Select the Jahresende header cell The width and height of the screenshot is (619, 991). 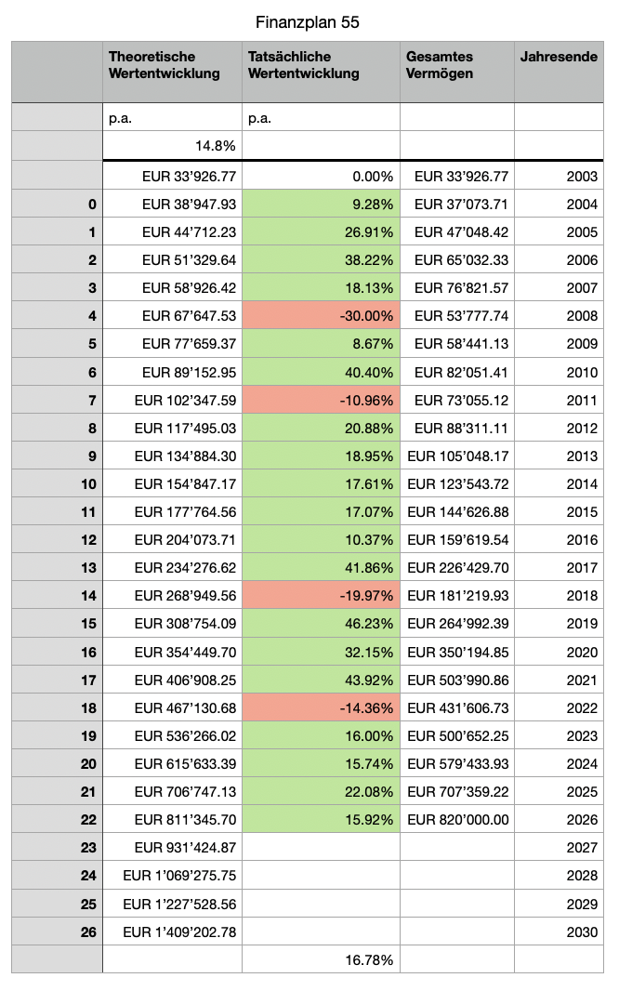(x=559, y=73)
